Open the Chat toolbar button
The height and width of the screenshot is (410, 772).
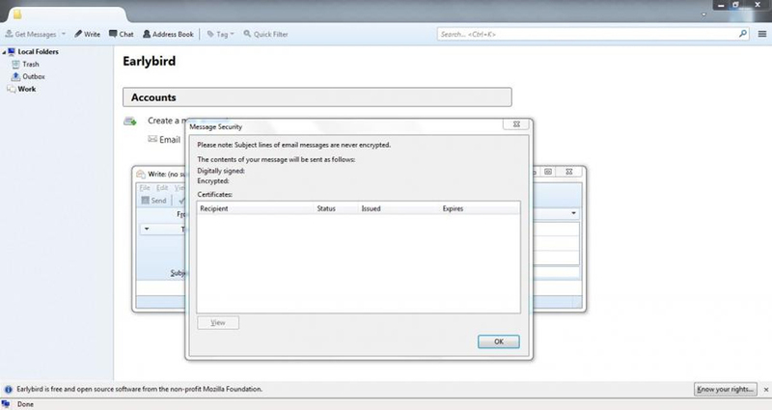122,34
